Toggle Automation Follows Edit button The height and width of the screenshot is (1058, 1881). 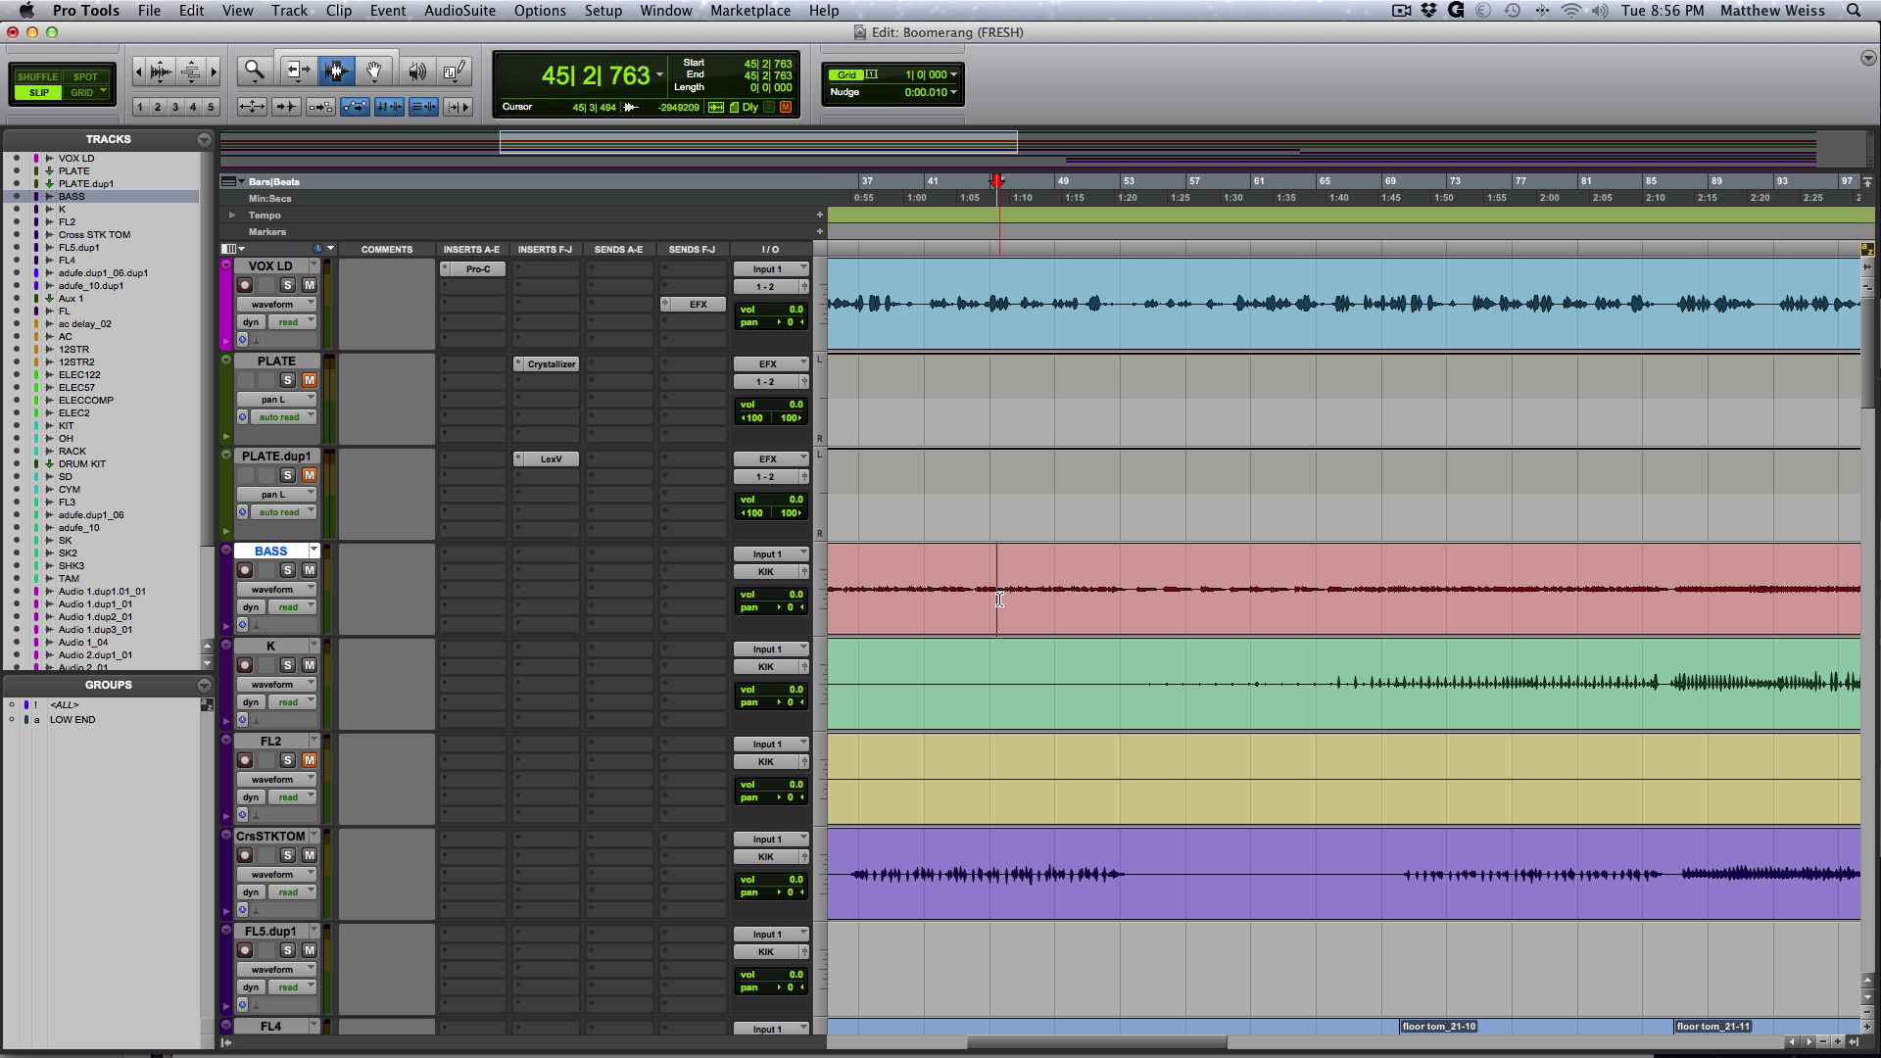click(355, 107)
